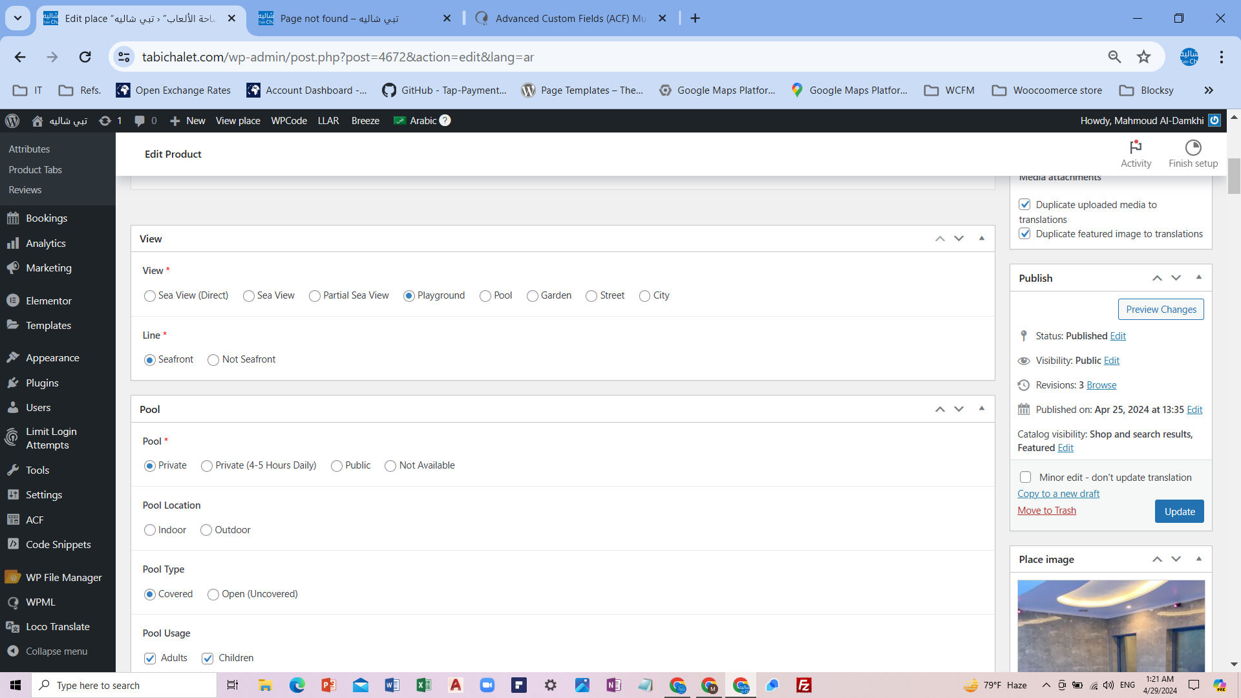The width and height of the screenshot is (1241, 698).
Task: Click the Update button
Action: [1179, 511]
